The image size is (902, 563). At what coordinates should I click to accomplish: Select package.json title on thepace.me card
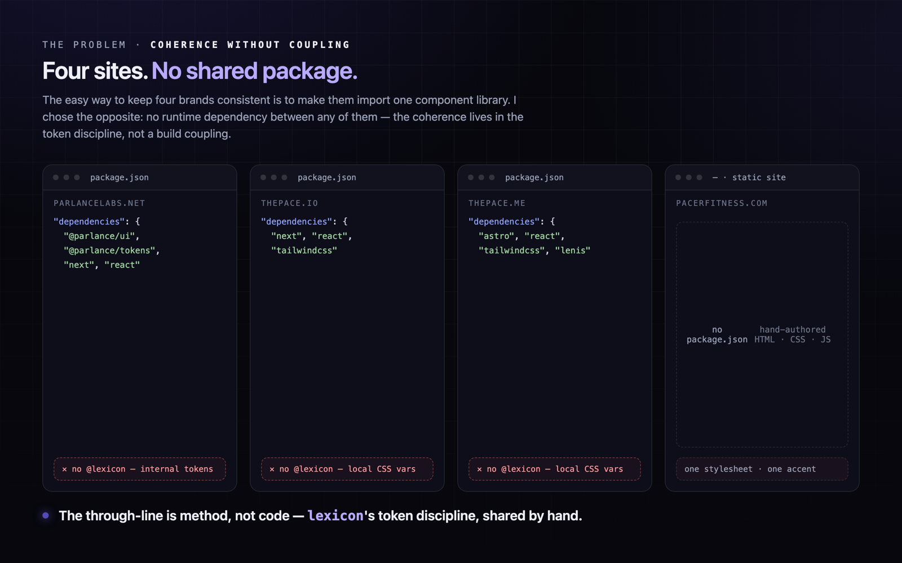point(534,177)
